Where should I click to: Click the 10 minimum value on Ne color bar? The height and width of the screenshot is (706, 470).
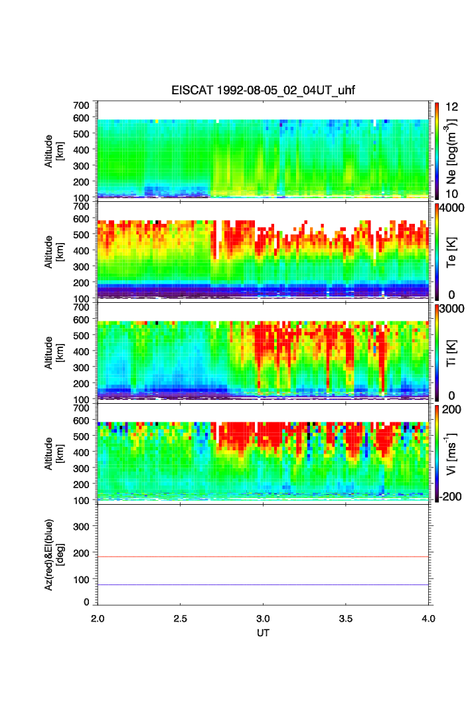[451, 194]
